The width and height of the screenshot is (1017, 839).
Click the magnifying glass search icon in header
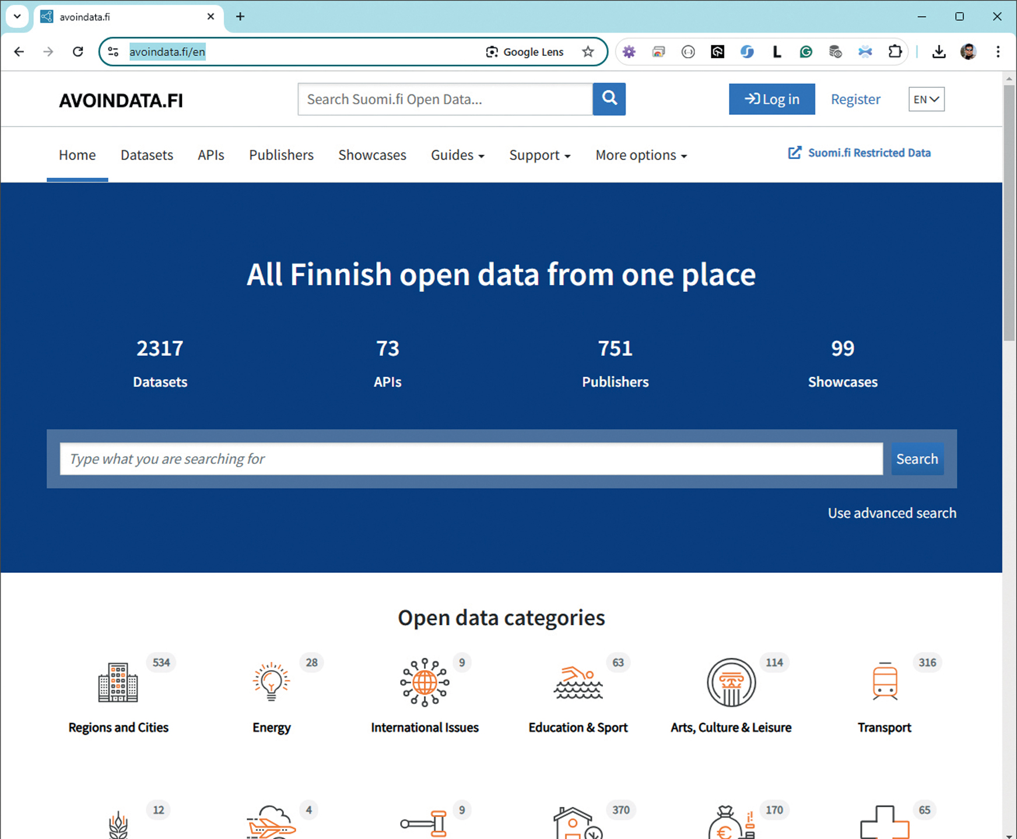coord(609,99)
